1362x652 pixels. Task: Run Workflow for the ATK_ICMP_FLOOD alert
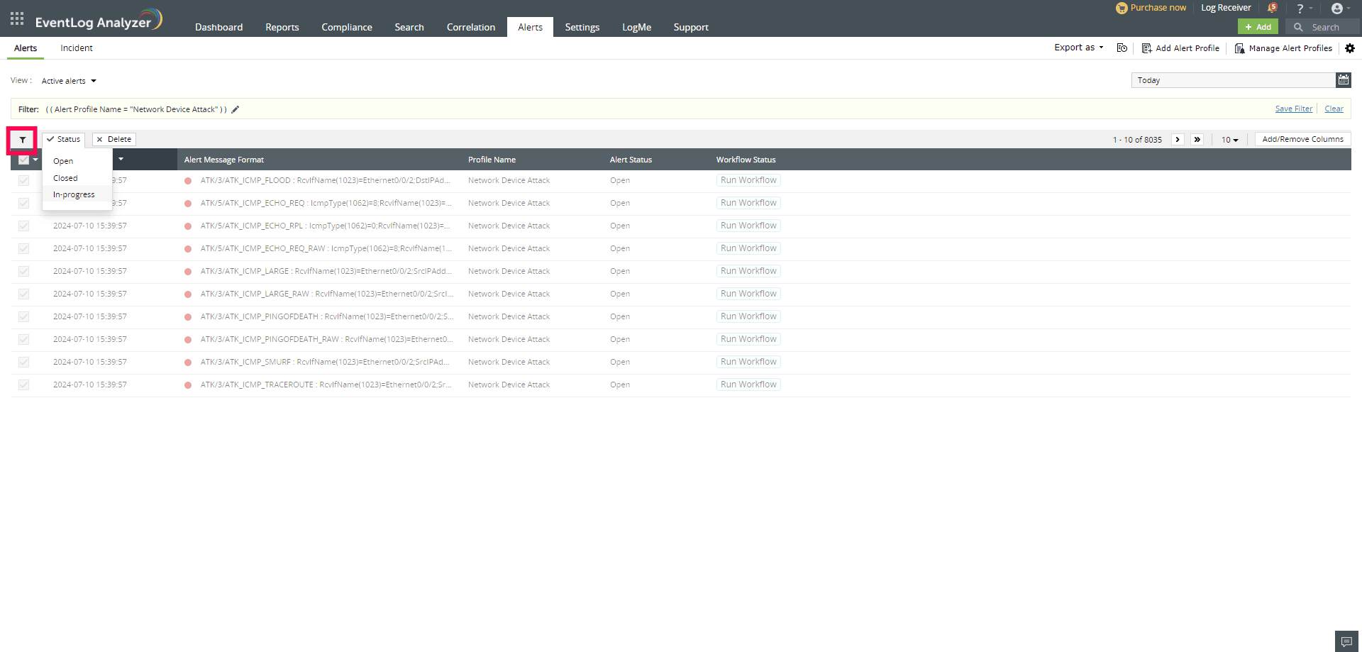click(x=748, y=179)
